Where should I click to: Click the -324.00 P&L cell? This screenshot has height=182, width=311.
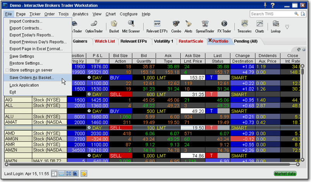pyautogui.click(x=98, y=139)
